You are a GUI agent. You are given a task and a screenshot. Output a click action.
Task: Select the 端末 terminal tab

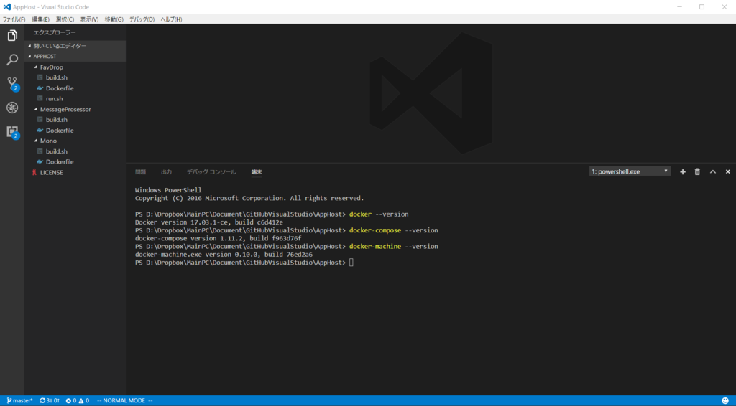(x=257, y=172)
